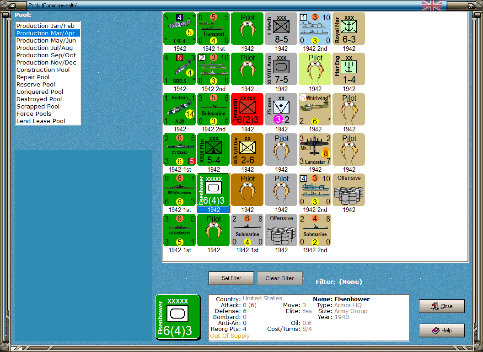Select the gray Submarine 1942 1st counter

pyautogui.click(x=247, y=230)
